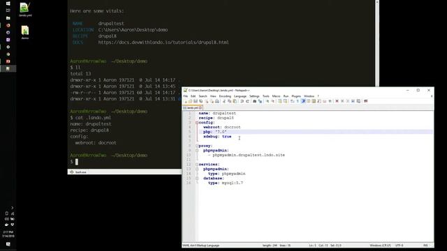Open Task View from the taskbar
Viewport: 447px width, 251px height.
[x=8, y=10]
